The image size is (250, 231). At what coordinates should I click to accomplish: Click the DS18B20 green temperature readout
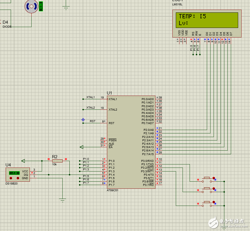14,173
